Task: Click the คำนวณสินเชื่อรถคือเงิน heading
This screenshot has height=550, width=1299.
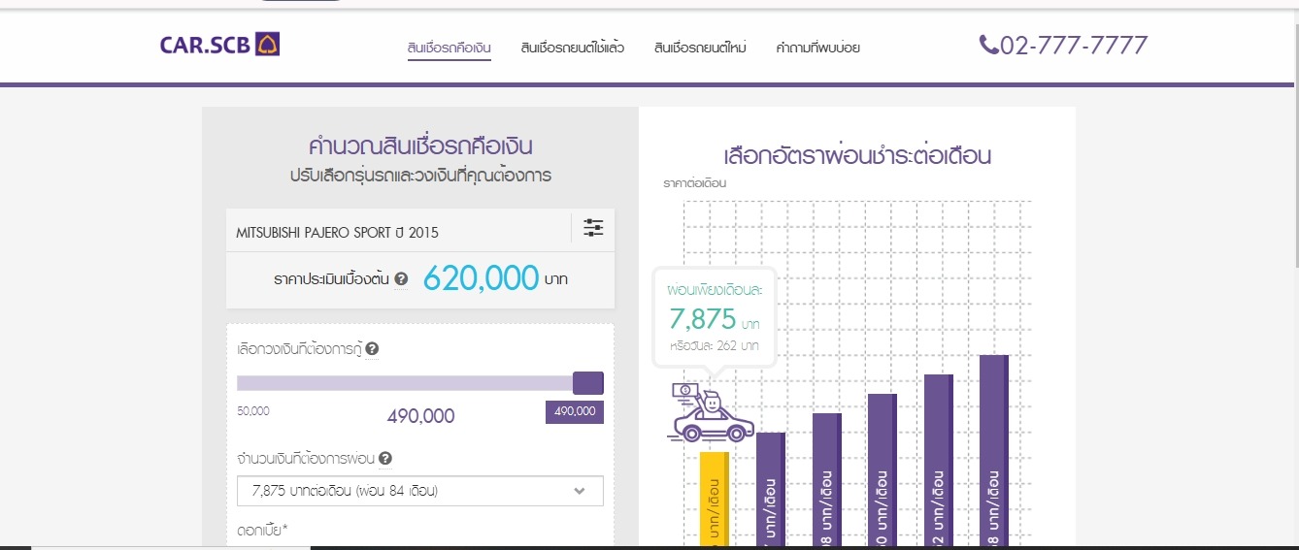Action: click(x=420, y=147)
